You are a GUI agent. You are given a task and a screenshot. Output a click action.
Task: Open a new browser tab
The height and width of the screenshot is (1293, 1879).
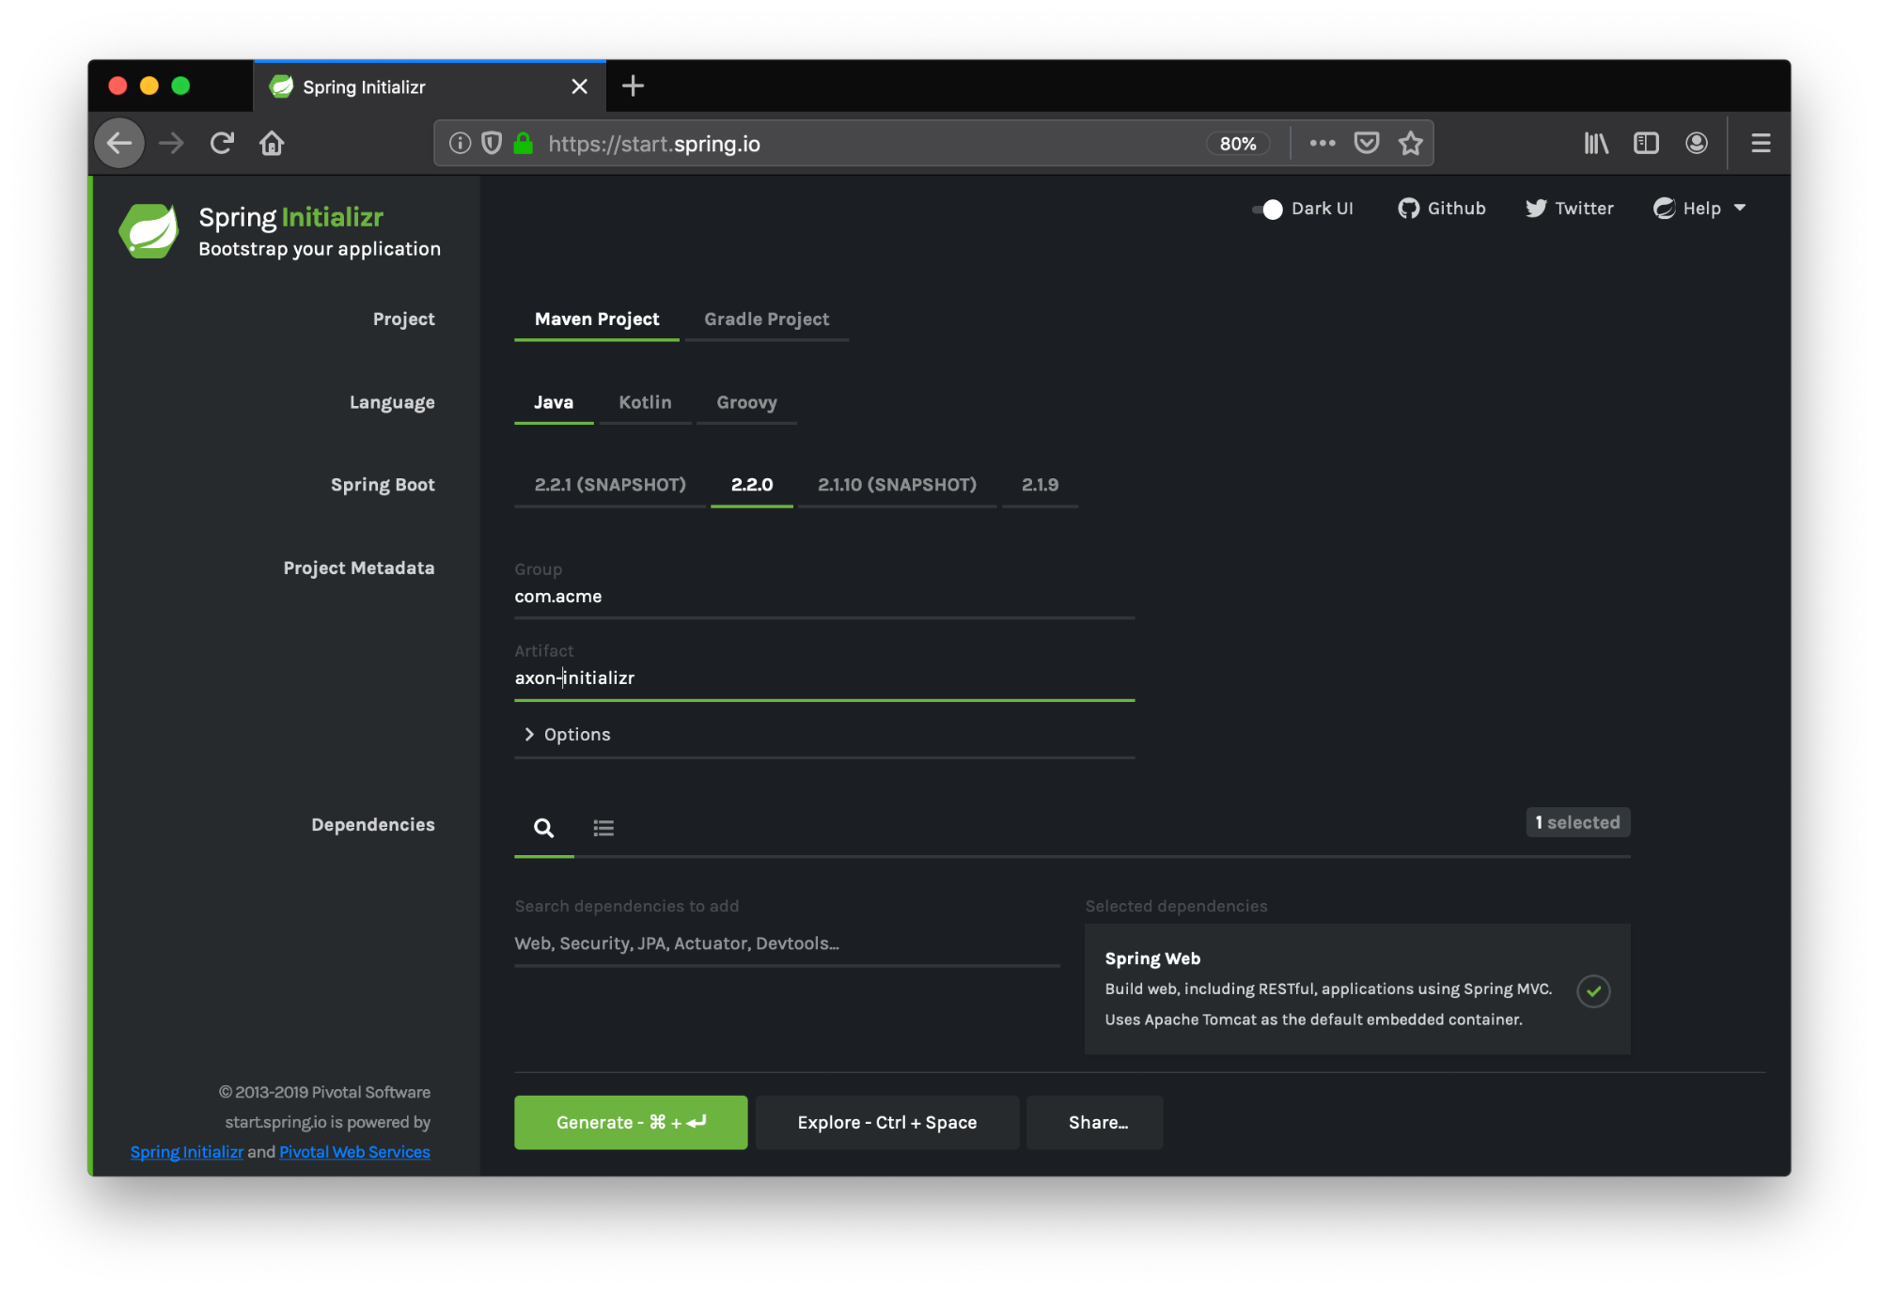tap(634, 86)
